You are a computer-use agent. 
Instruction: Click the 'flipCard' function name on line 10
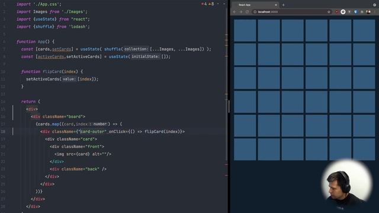click(x=52, y=72)
